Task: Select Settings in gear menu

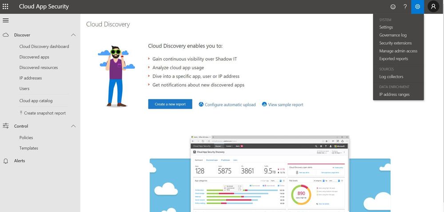Action: 386,27
